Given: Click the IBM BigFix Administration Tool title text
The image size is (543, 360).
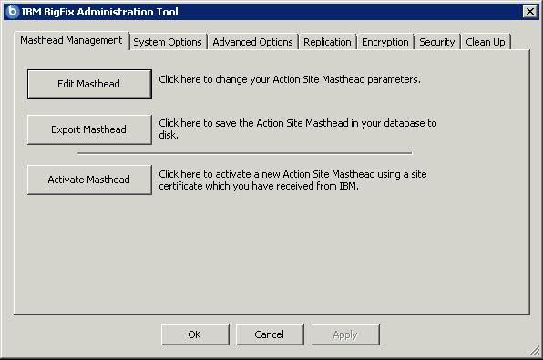Looking at the screenshot, I should click(99, 12).
